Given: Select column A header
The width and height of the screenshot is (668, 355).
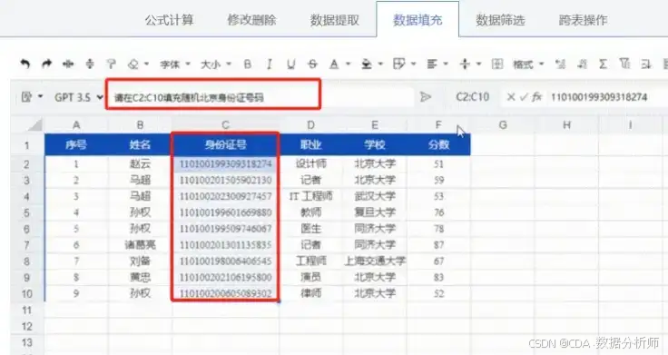Looking at the screenshot, I should pyautogui.click(x=76, y=125).
